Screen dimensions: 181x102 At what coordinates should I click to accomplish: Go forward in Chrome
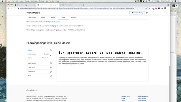(x=11, y=8)
